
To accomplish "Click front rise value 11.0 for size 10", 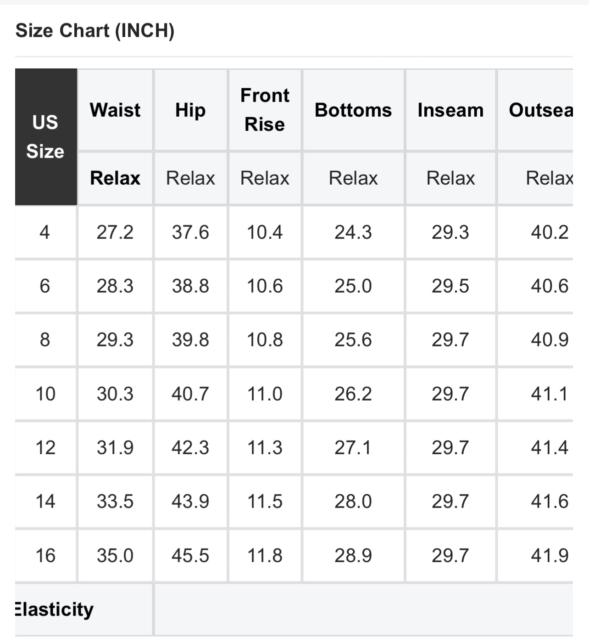I will 265,394.
